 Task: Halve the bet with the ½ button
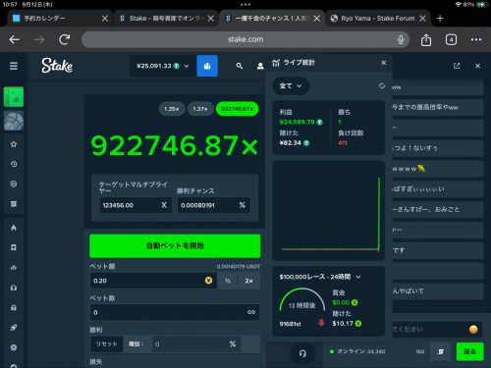click(x=228, y=281)
